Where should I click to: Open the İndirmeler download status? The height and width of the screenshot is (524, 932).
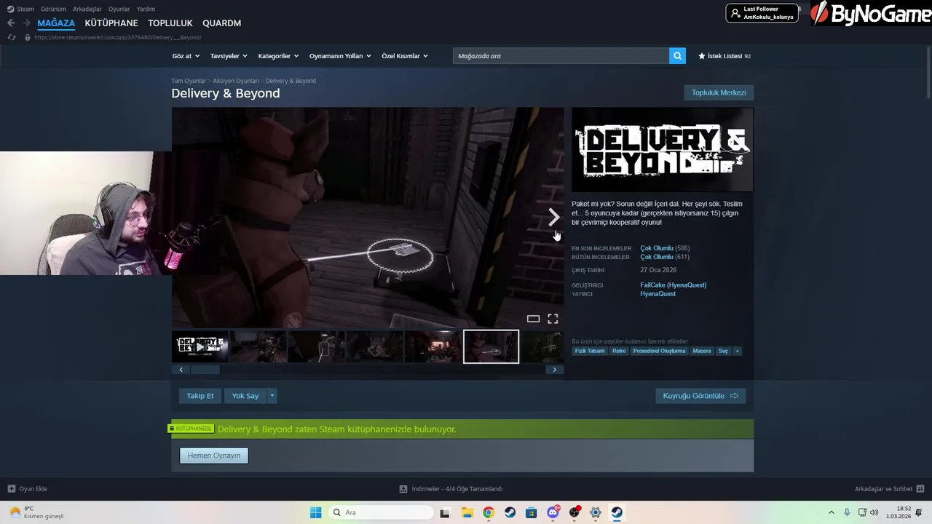coord(451,489)
